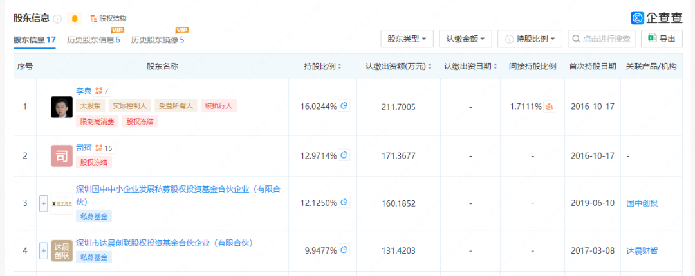The width and height of the screenshot is (695, 276).
Task: Open the 持股比例 dropdown filter
Action: click(530, 39)
